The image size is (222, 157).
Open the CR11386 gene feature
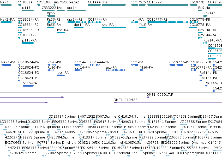38,5
